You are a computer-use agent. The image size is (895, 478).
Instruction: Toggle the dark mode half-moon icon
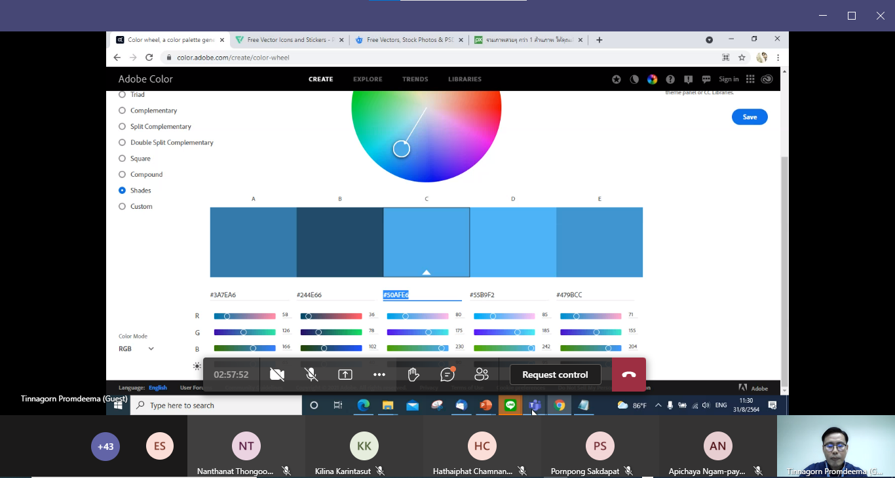pyautogui.click(x=634, y=79)
